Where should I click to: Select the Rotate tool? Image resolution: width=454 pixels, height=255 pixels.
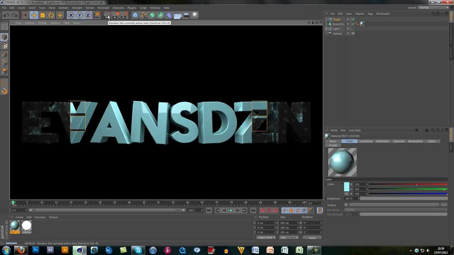click(51, 15)
